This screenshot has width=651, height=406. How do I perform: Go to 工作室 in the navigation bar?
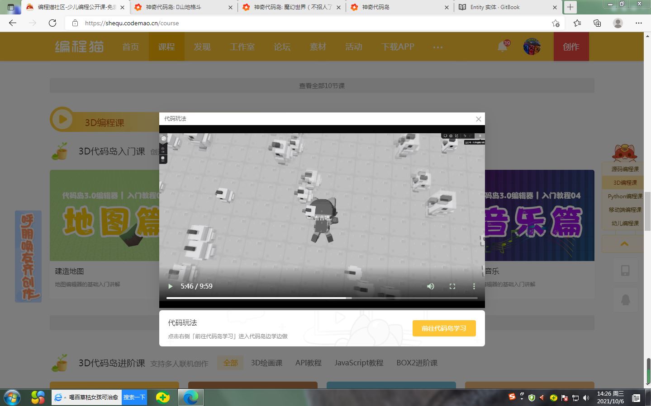pyautogui.click(x=242, y=47)
